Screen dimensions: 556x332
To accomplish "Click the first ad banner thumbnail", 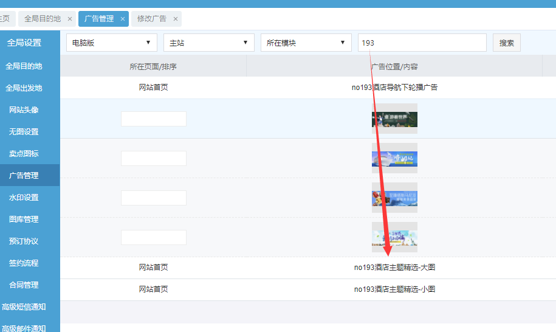I will [394, 119].
